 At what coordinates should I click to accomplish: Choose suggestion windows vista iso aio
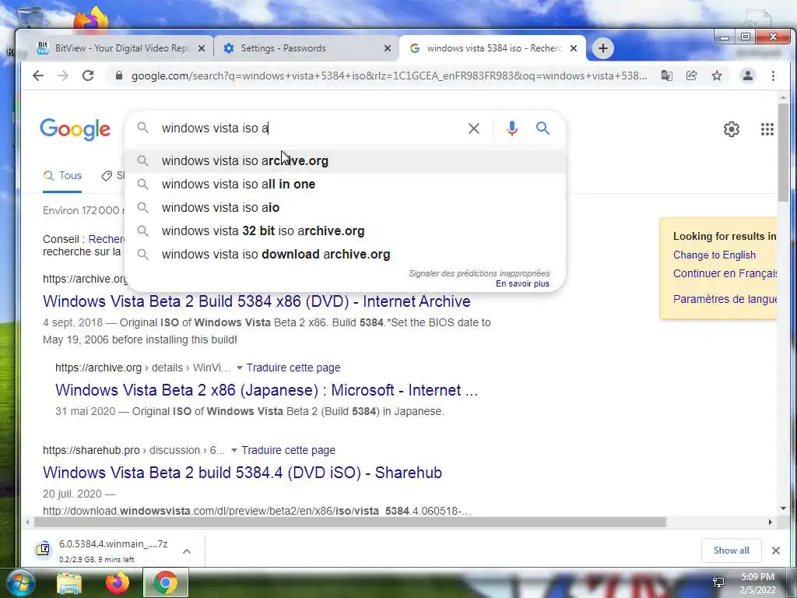(345, 207)
